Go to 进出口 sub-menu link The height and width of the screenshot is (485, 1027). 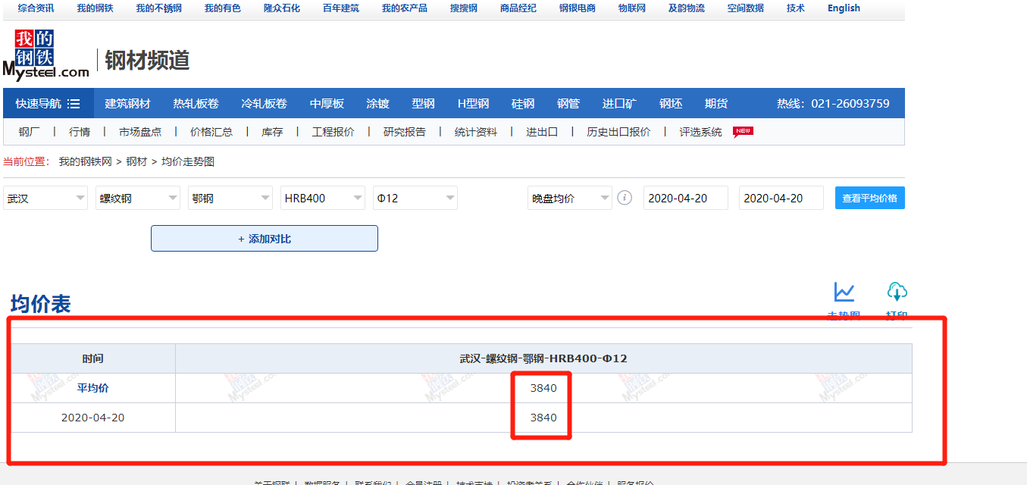(x=542, y=132)
